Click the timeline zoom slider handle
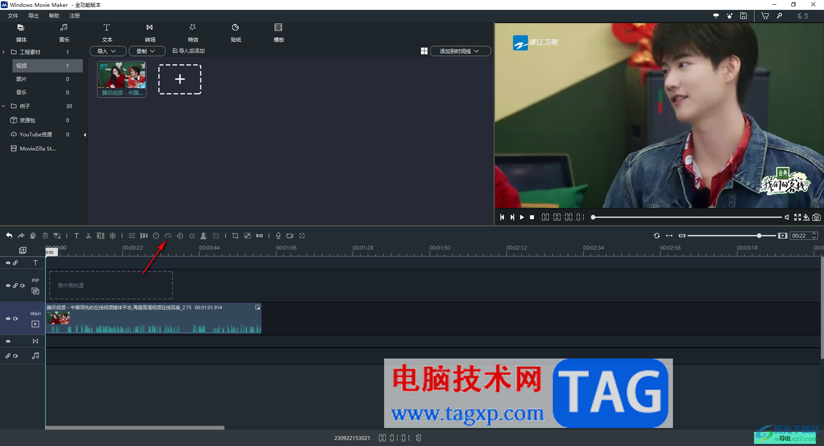This screenshot has height=446, width=824. pos(759,235)
